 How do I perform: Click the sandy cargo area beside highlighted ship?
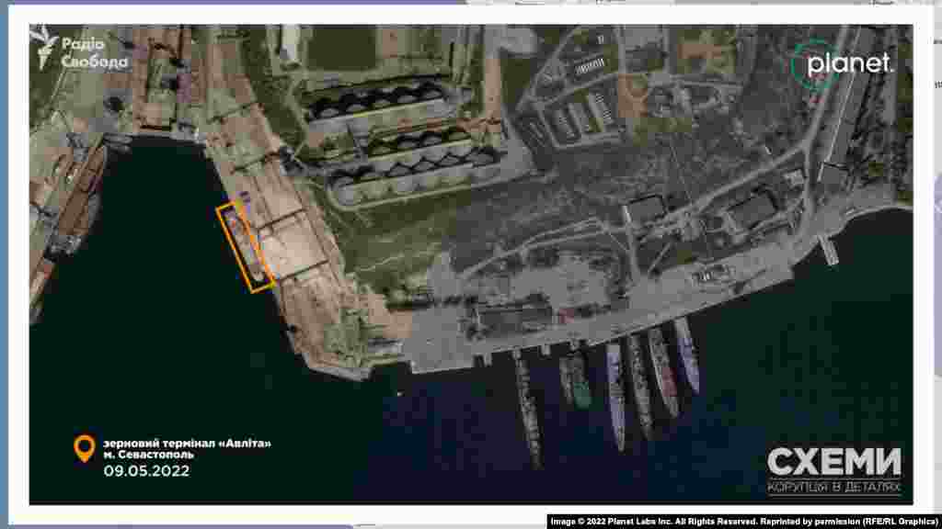click(x=290, y=243)
